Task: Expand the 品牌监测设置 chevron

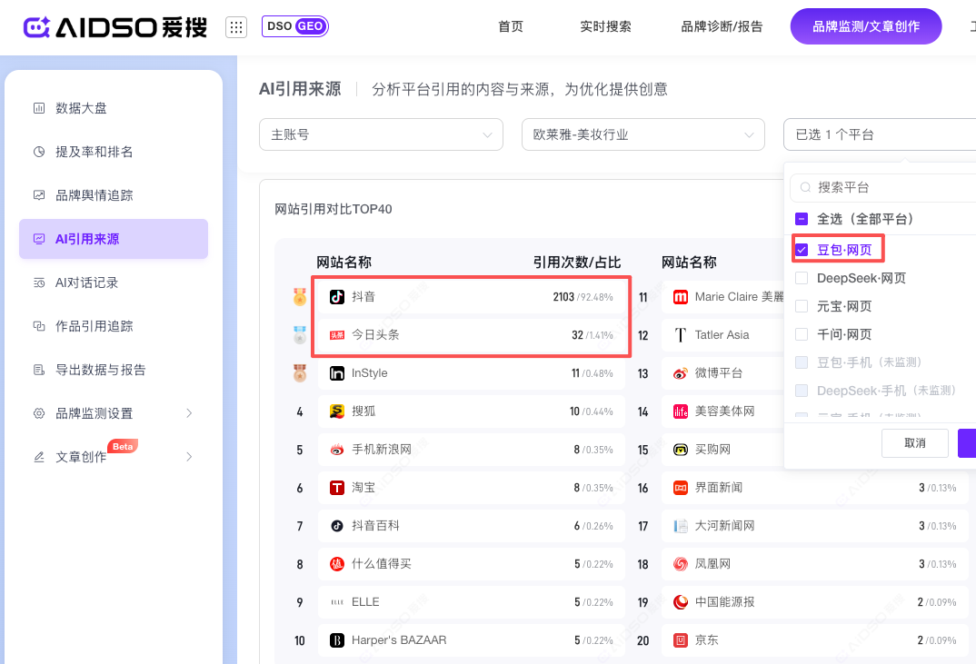Action: click(189, 413)
